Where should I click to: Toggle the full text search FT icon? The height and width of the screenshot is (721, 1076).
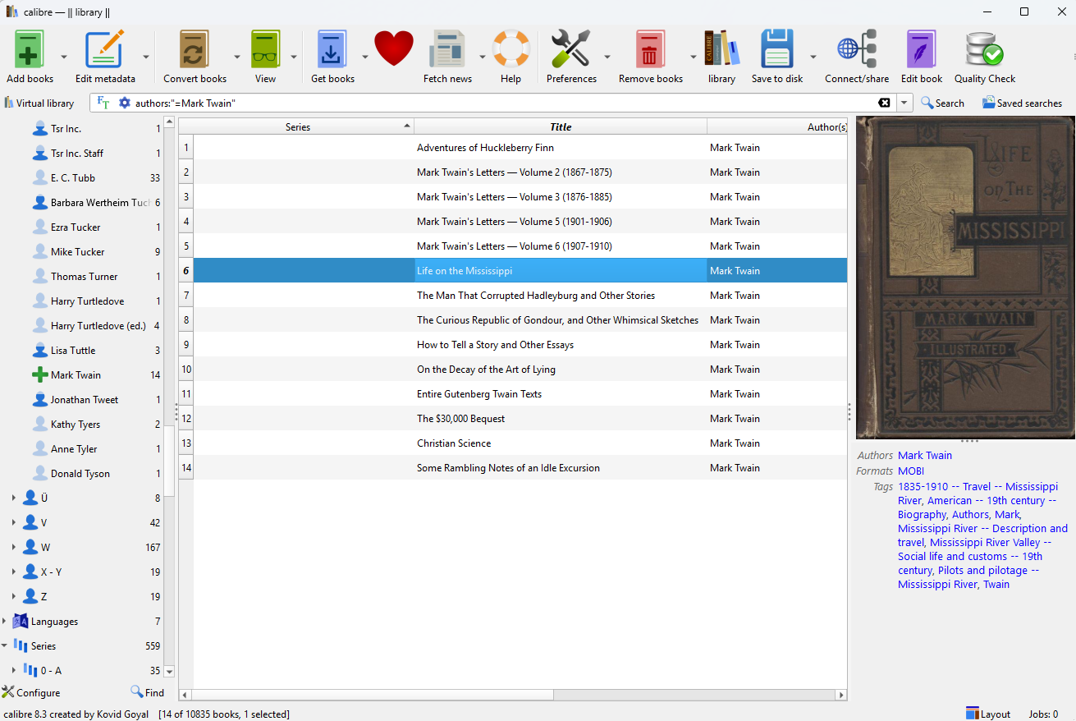[103, 103]
